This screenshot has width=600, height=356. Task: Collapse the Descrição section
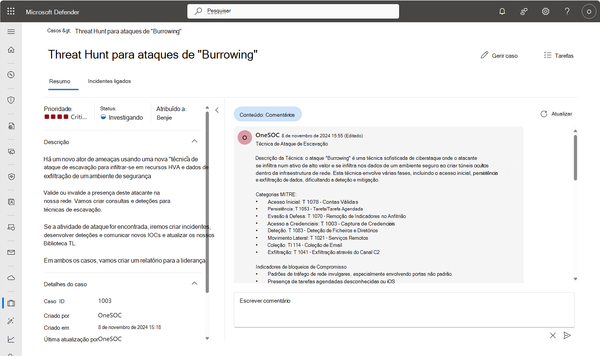195,141
